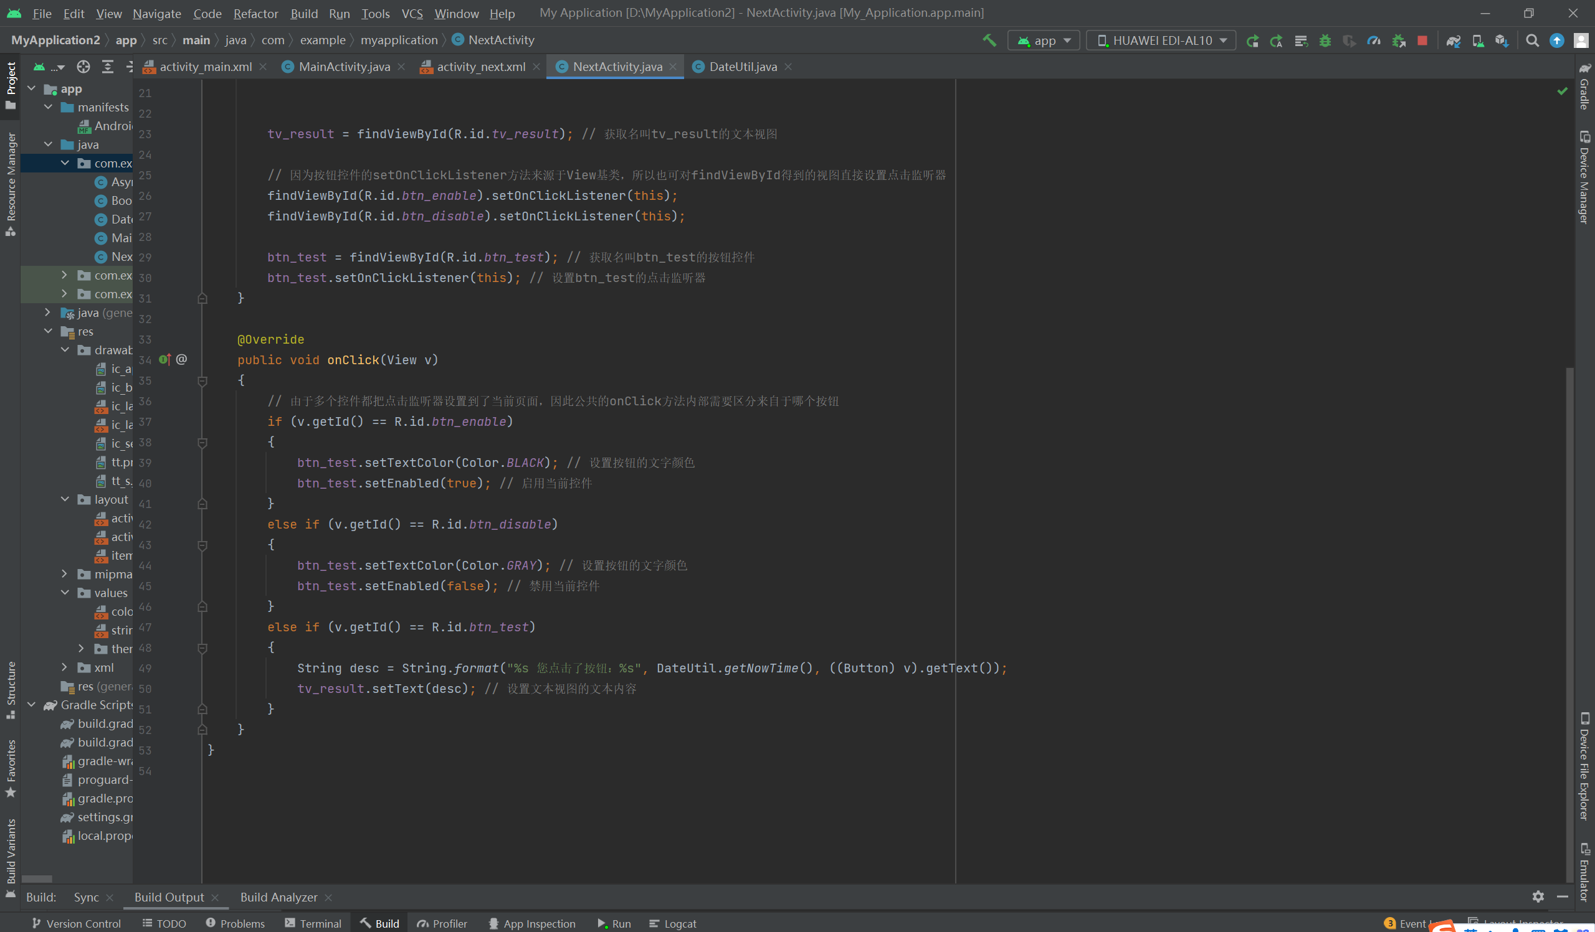The width and height of the screenshot is (1595, 932).
Task: Open the Refactor menu
Action: (x=255, y=13)
